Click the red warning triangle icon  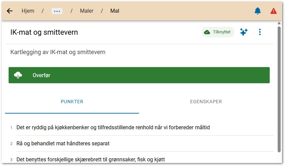point(273,11)
